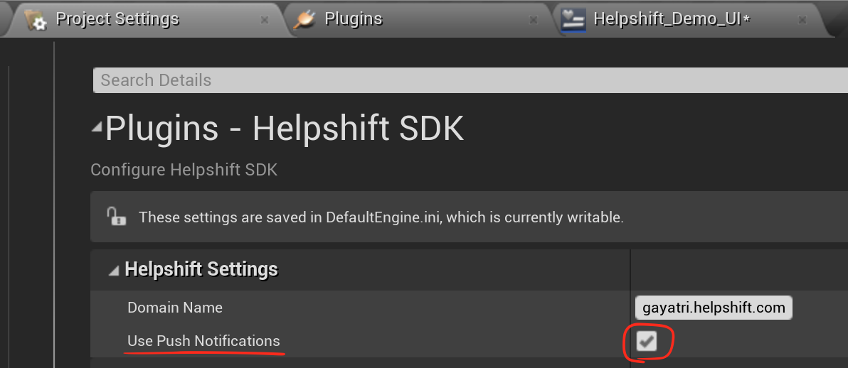This screenshot has height=368, width=848.
Task: Click the Project Settings gear folder icon
Action: pos(36,19)
